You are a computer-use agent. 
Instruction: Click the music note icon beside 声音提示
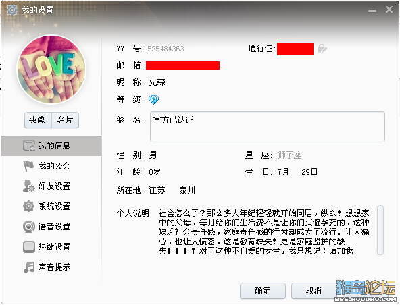point(29,267)
